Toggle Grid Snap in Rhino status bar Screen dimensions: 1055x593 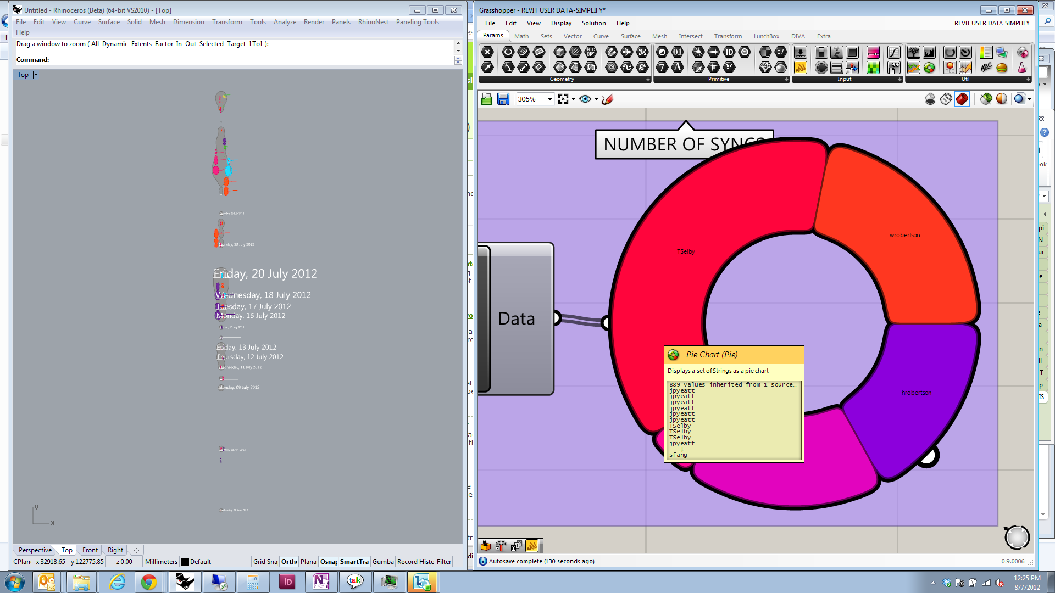[x=265, y=562]
